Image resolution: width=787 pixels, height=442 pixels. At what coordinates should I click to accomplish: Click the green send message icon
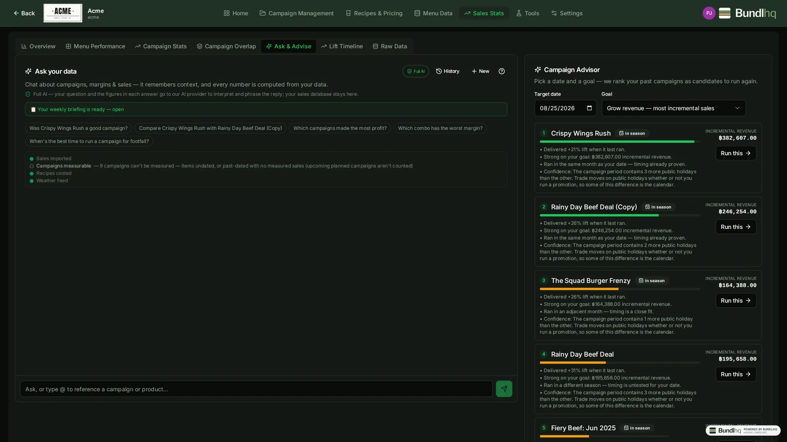coord(504,389)
